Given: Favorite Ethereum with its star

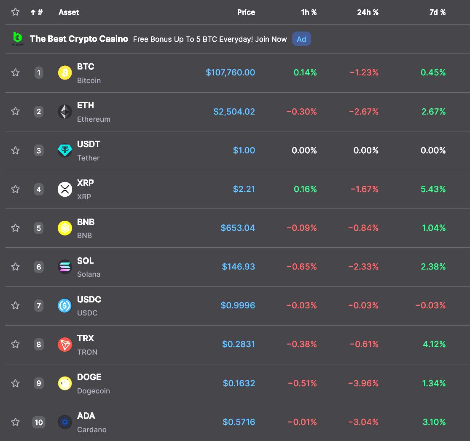Looking at the screenshot, I should pyautogui.click(x=15, y=112).
